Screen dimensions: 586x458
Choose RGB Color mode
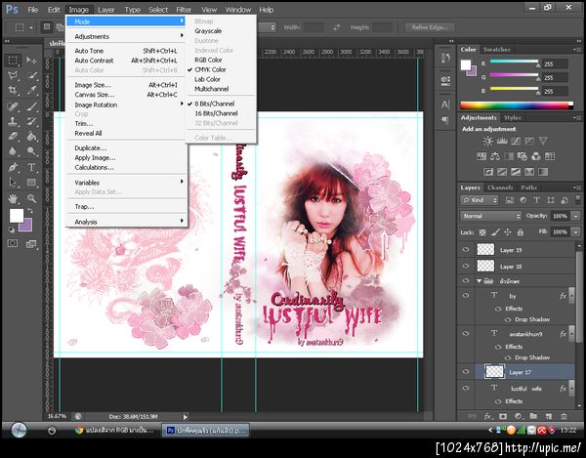pyautogui.click(x=208, y=60)
